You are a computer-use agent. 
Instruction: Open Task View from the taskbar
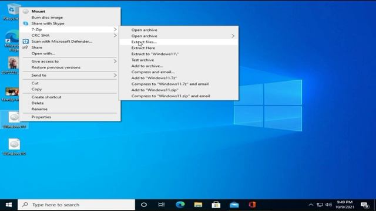click(x=162, y=205)
